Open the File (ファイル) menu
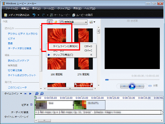This screenshot has width=165, height=124. tap(12, 8)
